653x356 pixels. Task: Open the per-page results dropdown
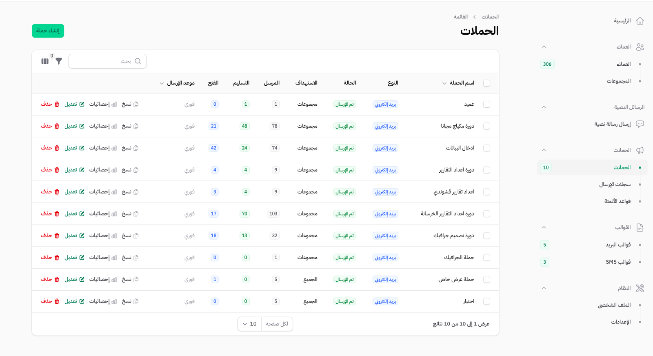tap(249, 324)
